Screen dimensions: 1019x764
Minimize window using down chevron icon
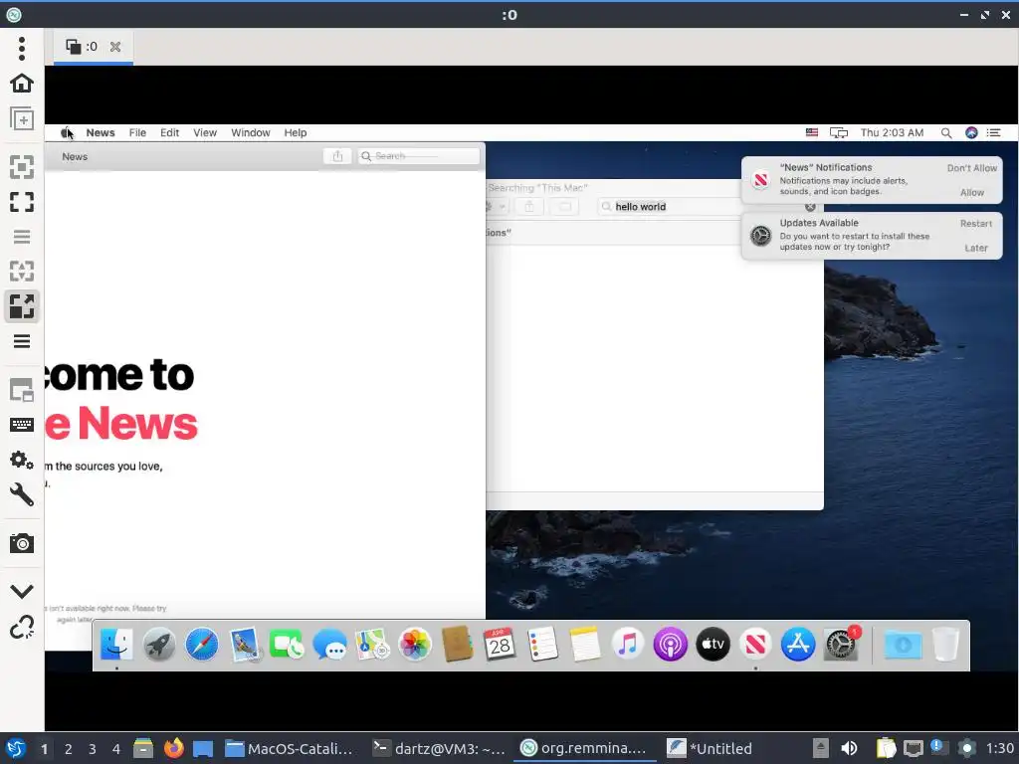pyautogui.click(x=22, y=591)
